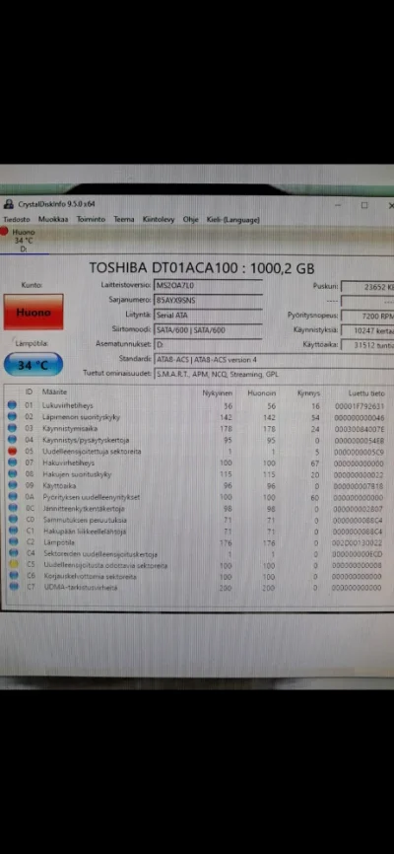Click the Sarjanumero field 85AYX9SNS

[x=208, y=300]
